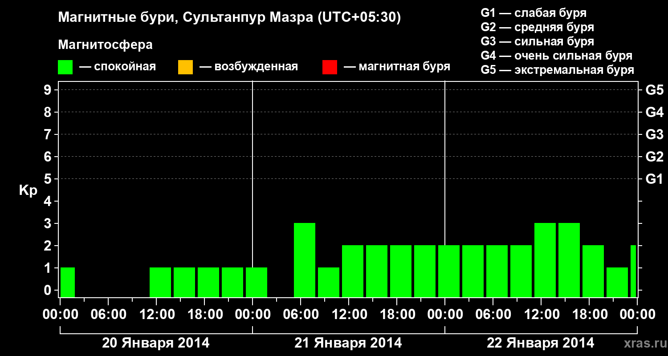Click the G5 storm level label on right axis
The width and height of the screenshot is (668, 356).
tap(654, 90)
